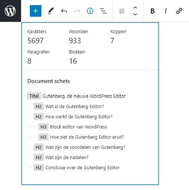189x190 pixels.
Task: Redo with the greyed arrow icon
Action: pyautogui.click(x=77, y=11)
